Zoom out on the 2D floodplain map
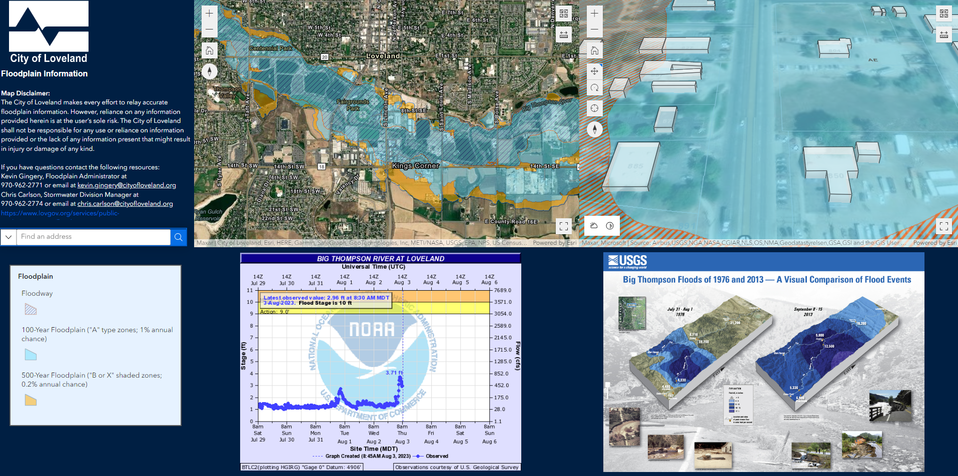The width and height of the screenshot is (958, 476). 209,30
